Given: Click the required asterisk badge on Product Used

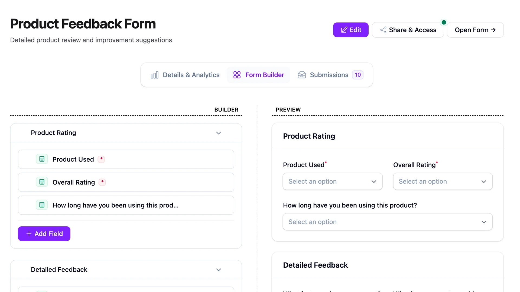Looking at the screenshot, I should pyautogui.click(x=101, y=159).
